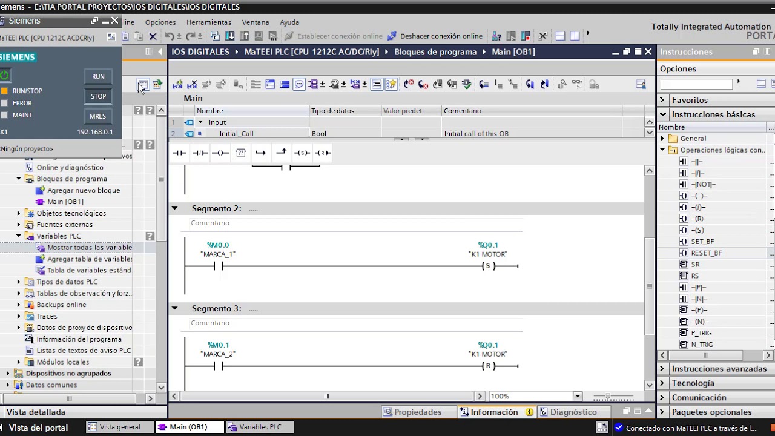Open the Ayuda menu
Image resolution: width=775 pixels, height=436 pixels.
click(x=289, y=22)
